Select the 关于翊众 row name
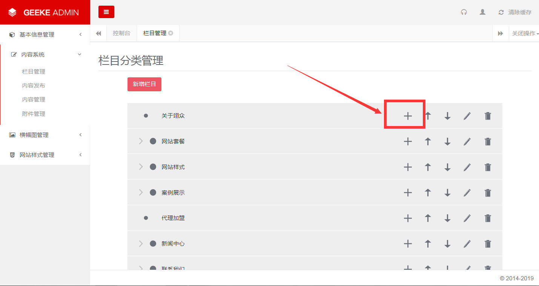The height and width of the screenshot is (286, 539). click(173, 116)
